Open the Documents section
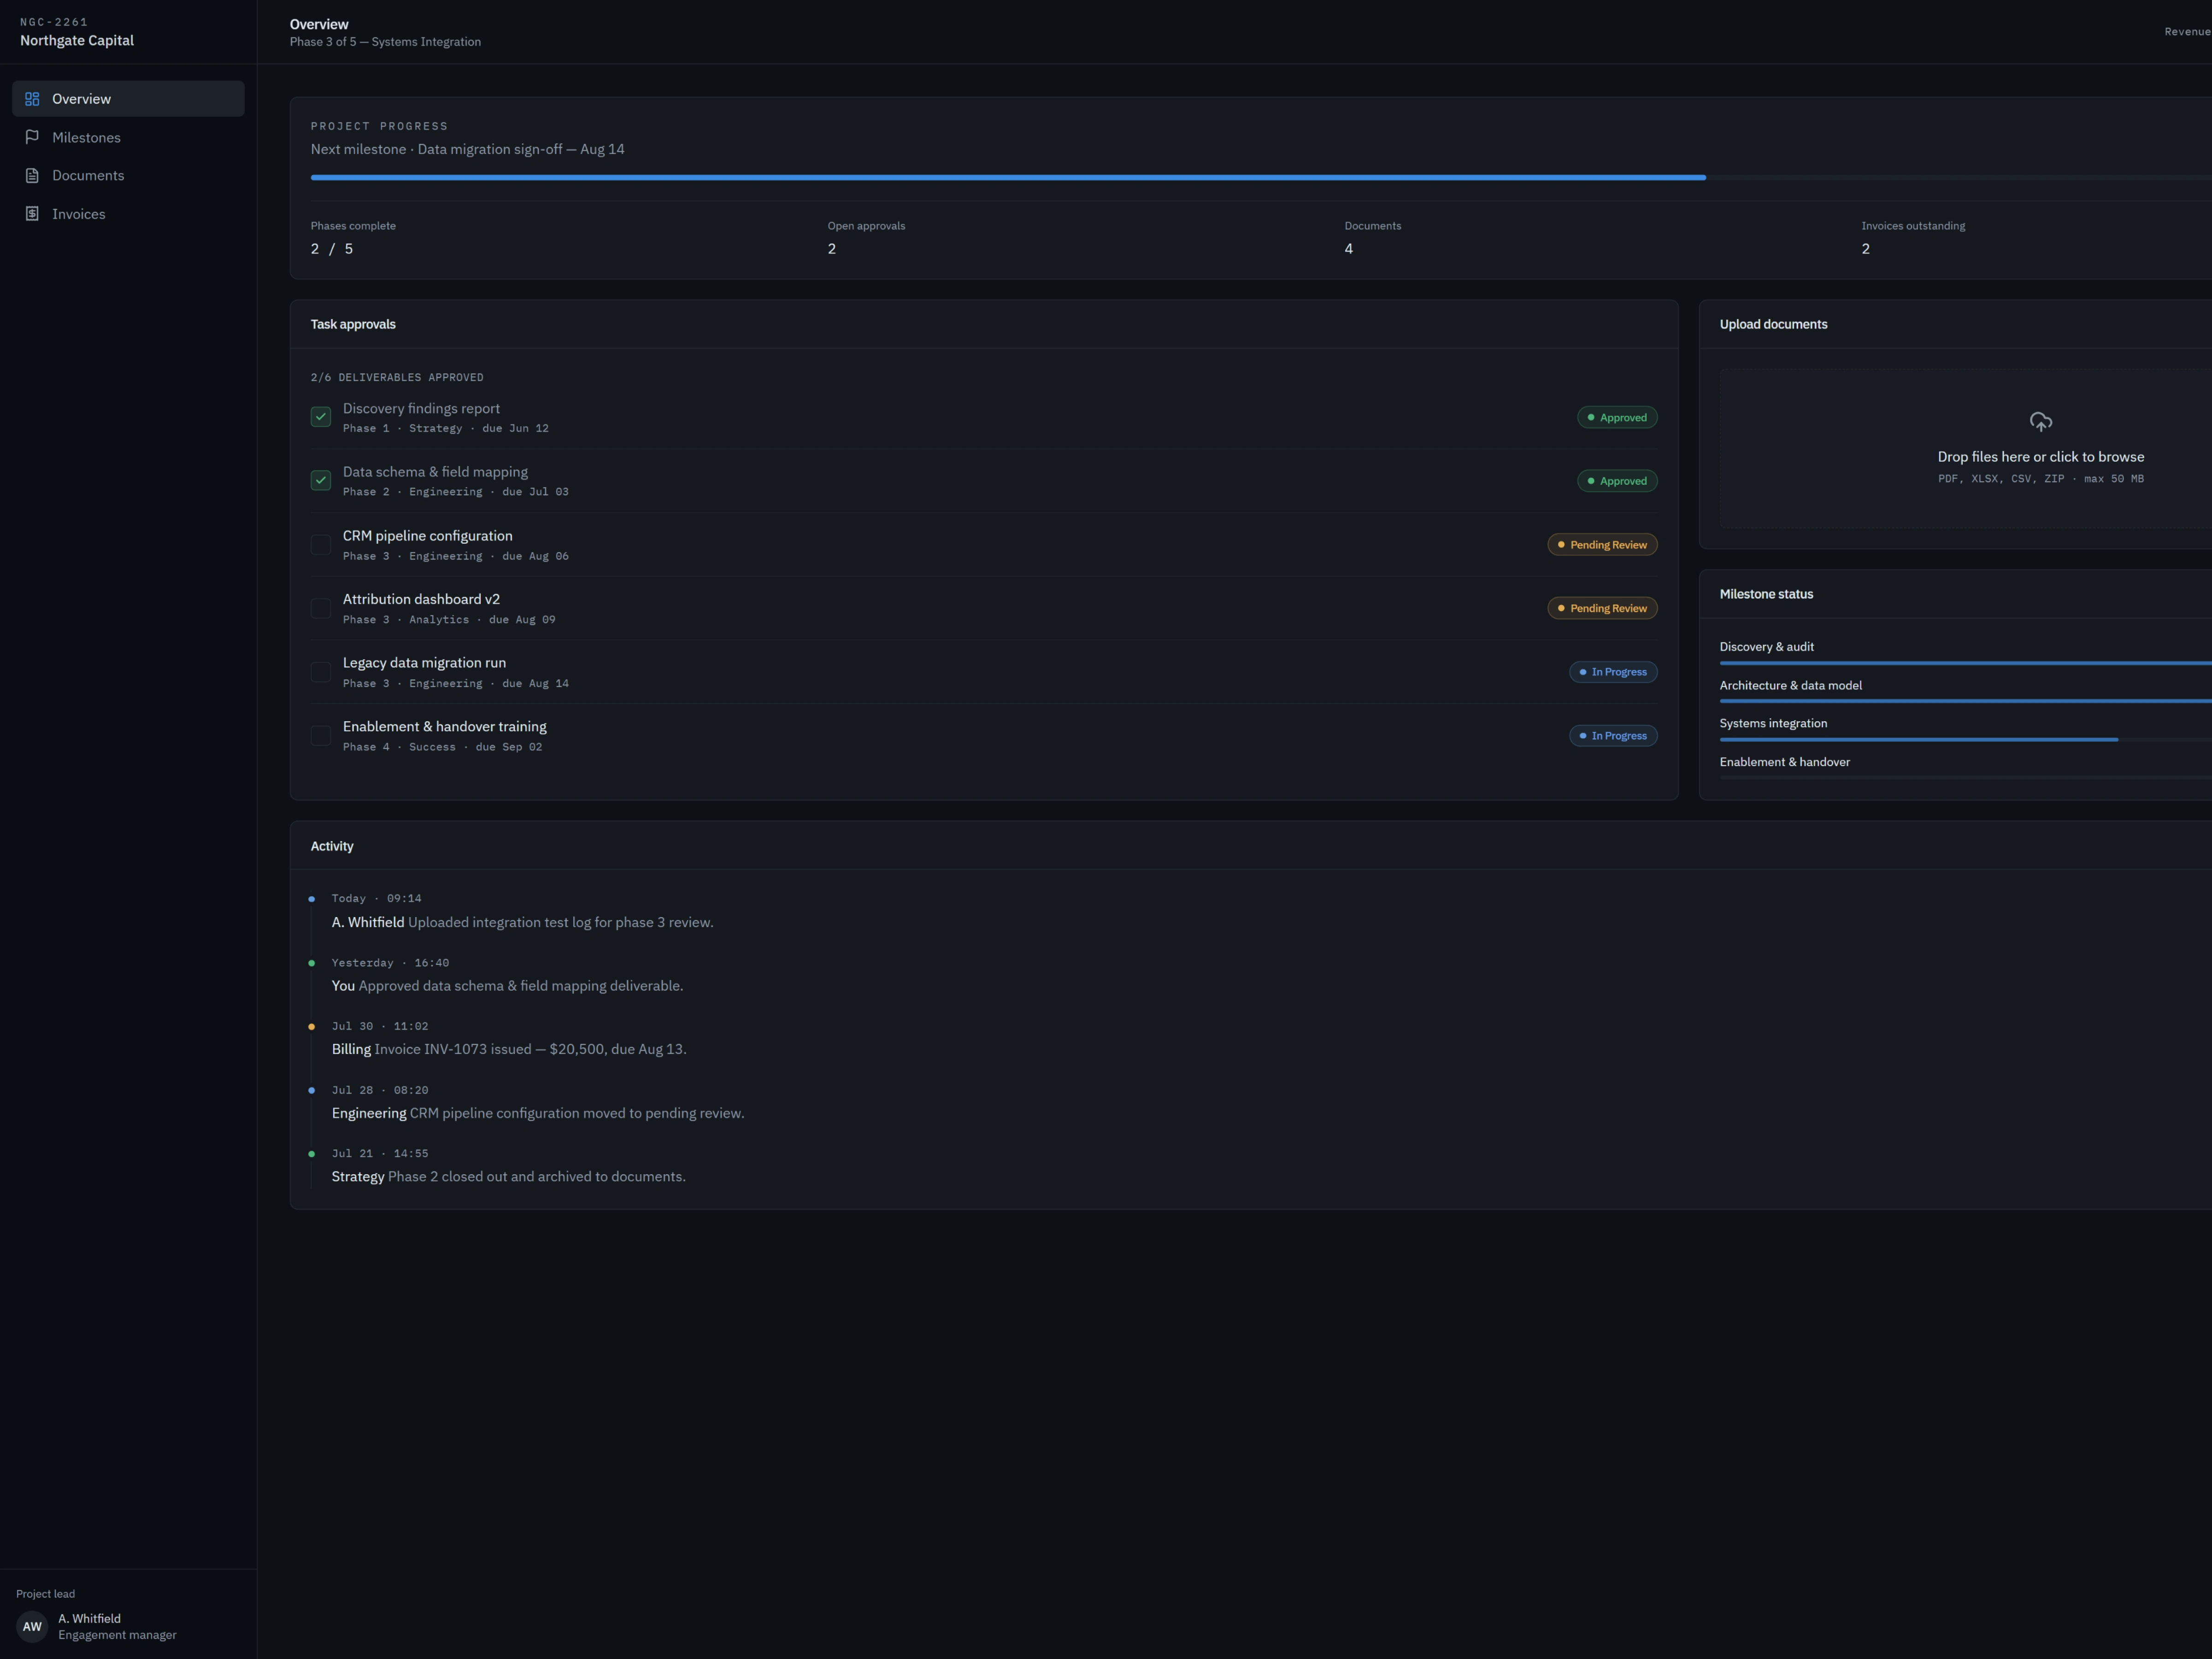This screenshot has width=2212, height=1659. pyautogui.click(x=128, y=175)
